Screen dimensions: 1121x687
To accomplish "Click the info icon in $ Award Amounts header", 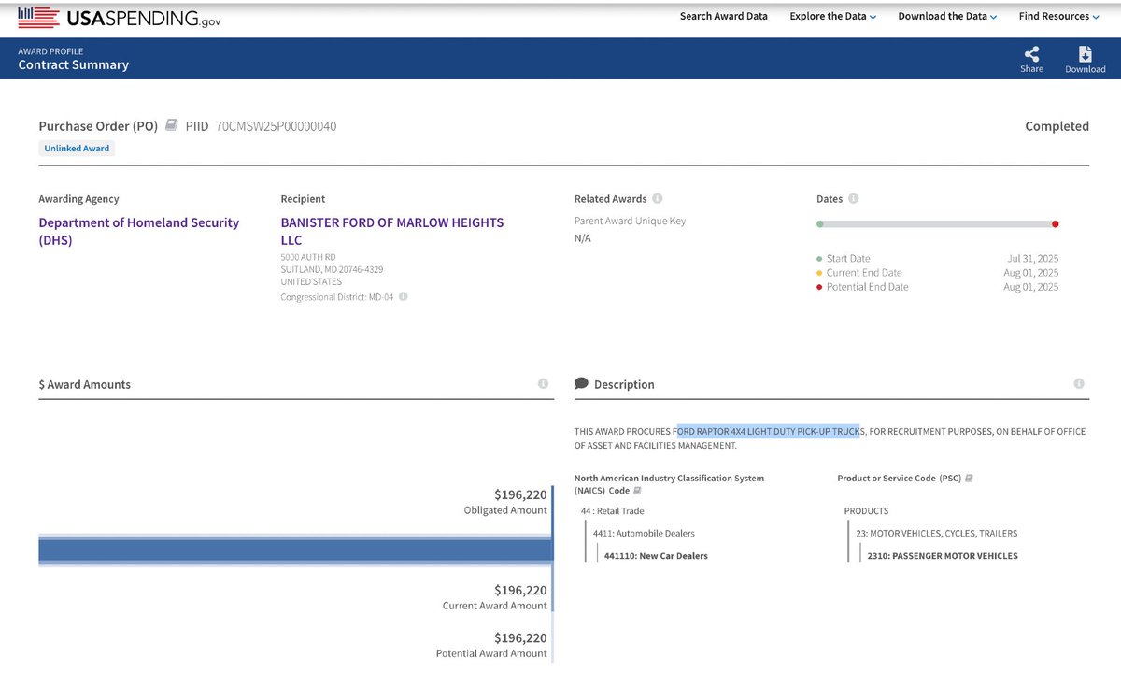I will pos(543,384).
